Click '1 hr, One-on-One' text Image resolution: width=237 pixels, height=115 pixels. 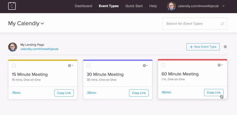point(173,80)
